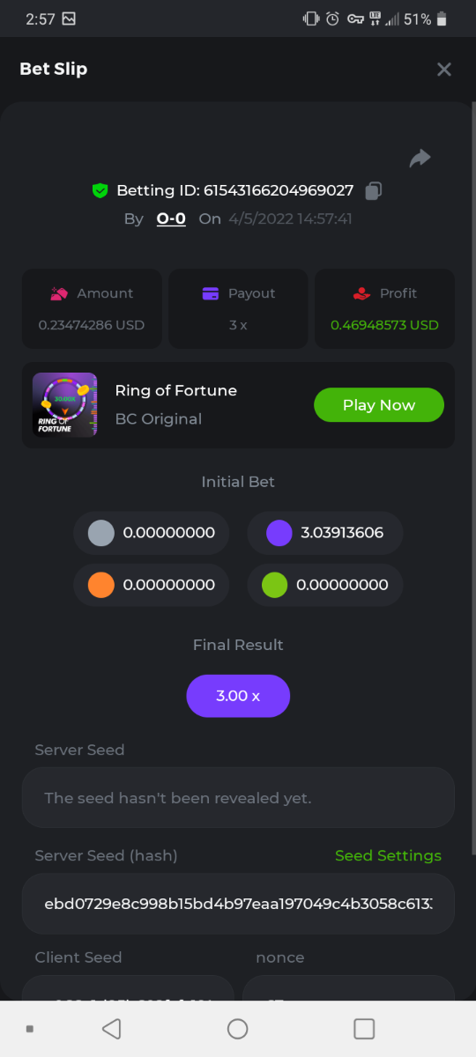
Task: Click the Play Now button
Action: click(379, 404)
